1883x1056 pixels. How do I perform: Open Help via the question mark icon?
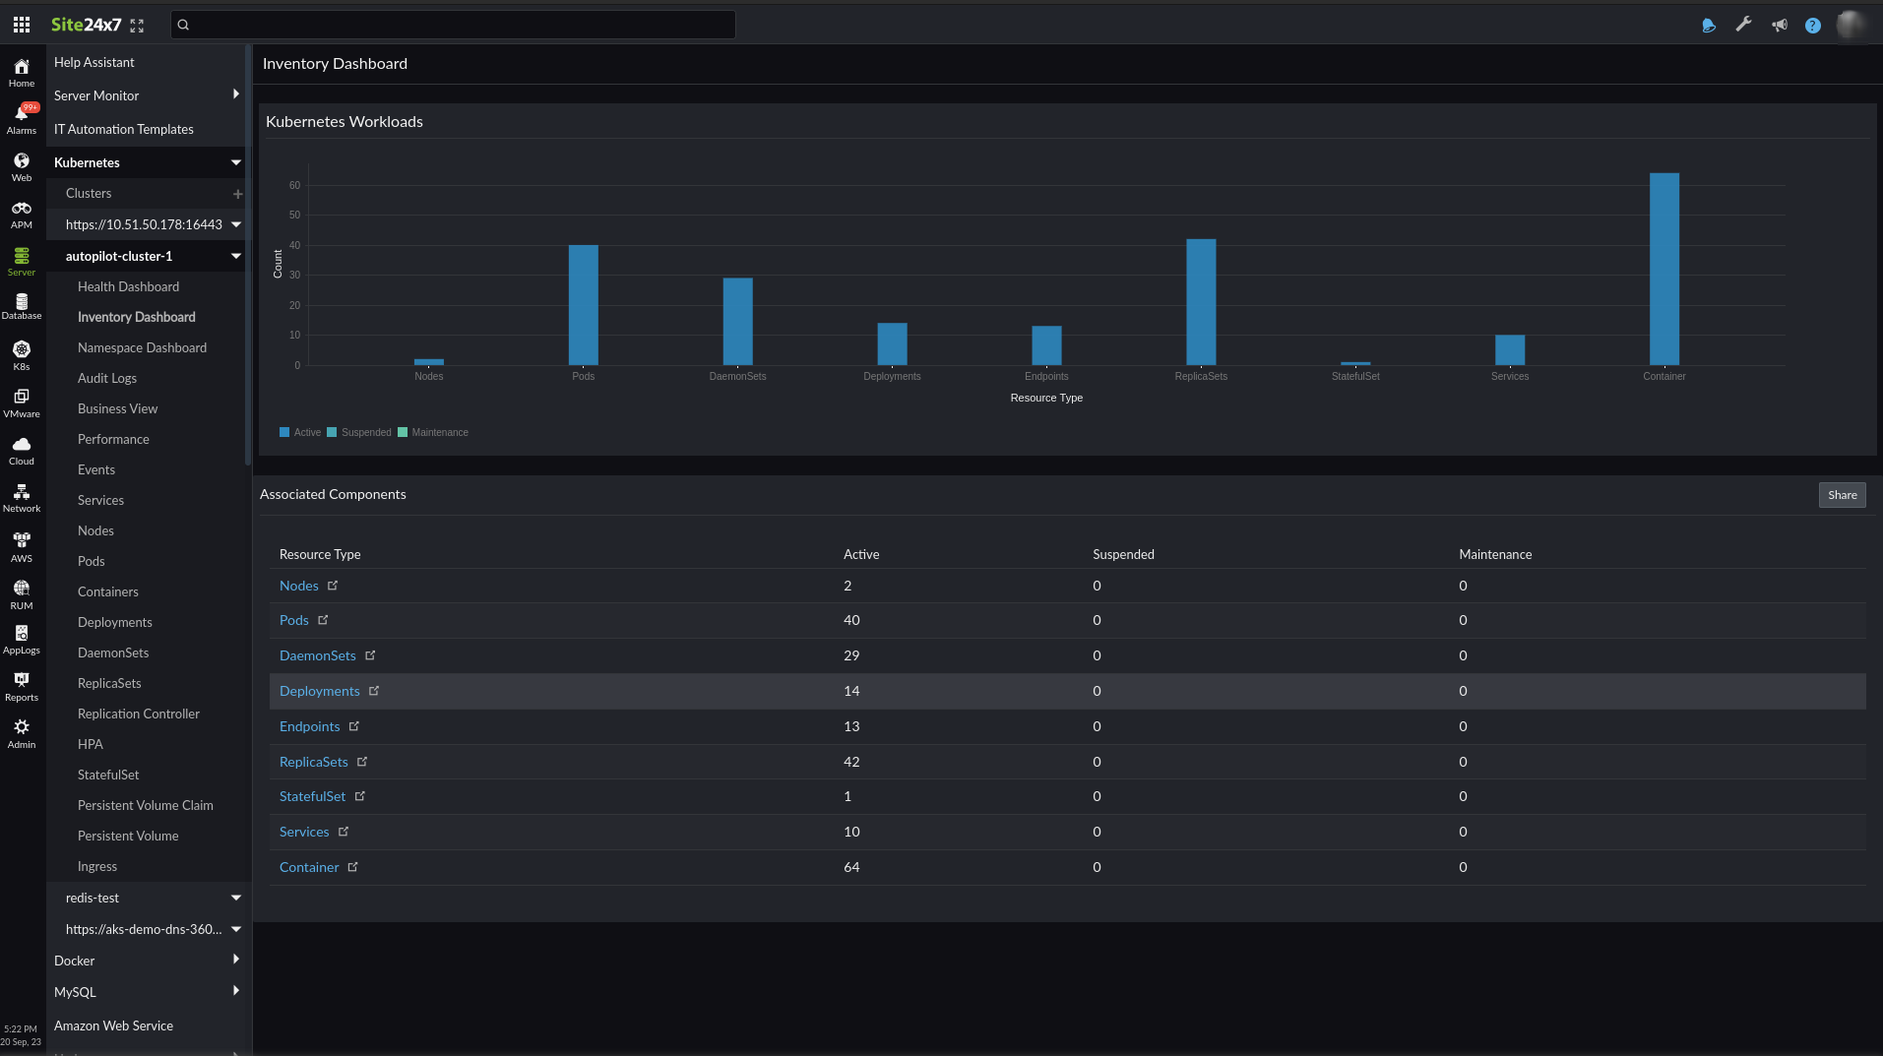[x=1814, y=25]
